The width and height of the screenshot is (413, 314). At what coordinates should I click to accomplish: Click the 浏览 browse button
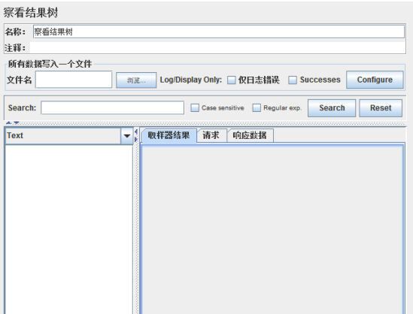136,80
